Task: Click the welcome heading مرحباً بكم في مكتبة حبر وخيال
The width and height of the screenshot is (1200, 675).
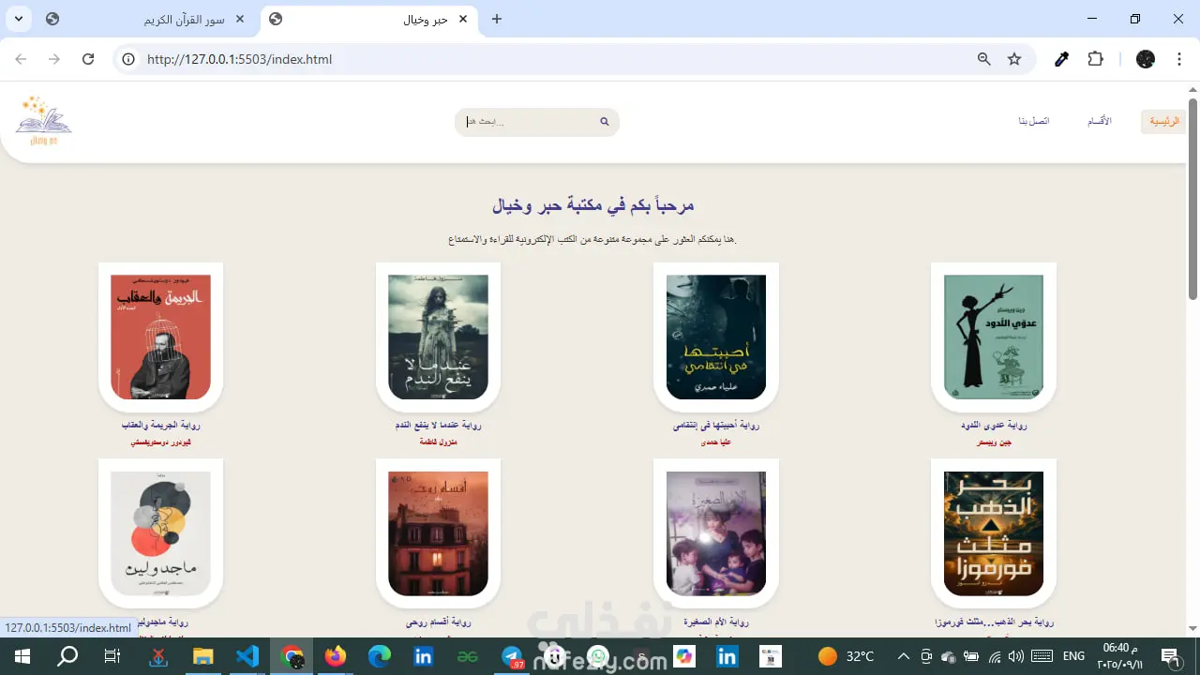Action: point(593,205)
